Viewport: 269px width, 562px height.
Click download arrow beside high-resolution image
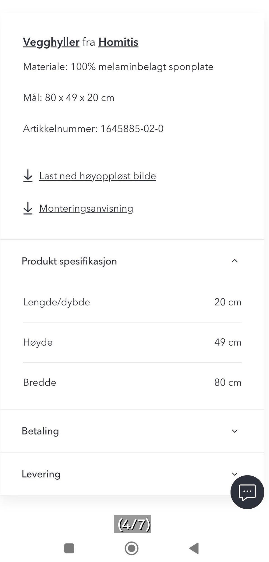tap(28, 176)
